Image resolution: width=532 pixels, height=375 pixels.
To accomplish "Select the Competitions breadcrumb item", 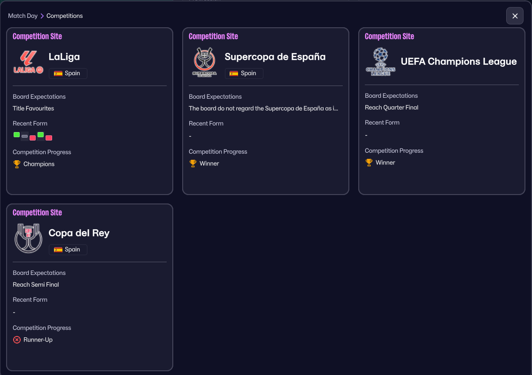I will 64,16.
